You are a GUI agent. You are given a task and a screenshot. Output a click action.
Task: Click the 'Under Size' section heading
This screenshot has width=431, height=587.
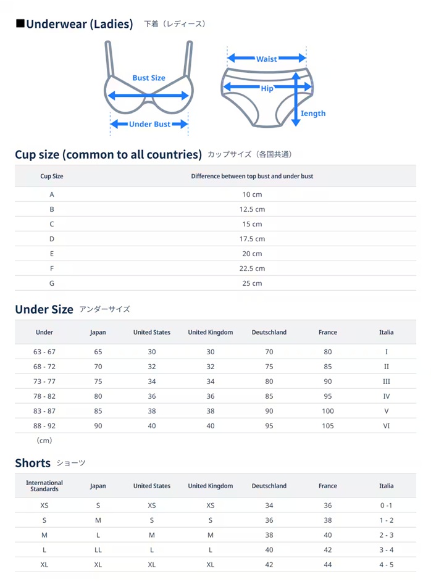pos(44,309)
